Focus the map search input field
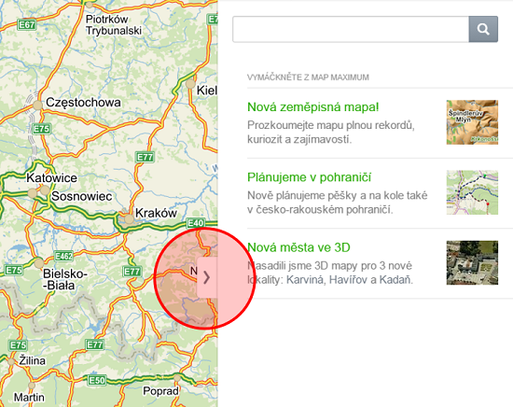513x407 pixels. pos(351,29)
